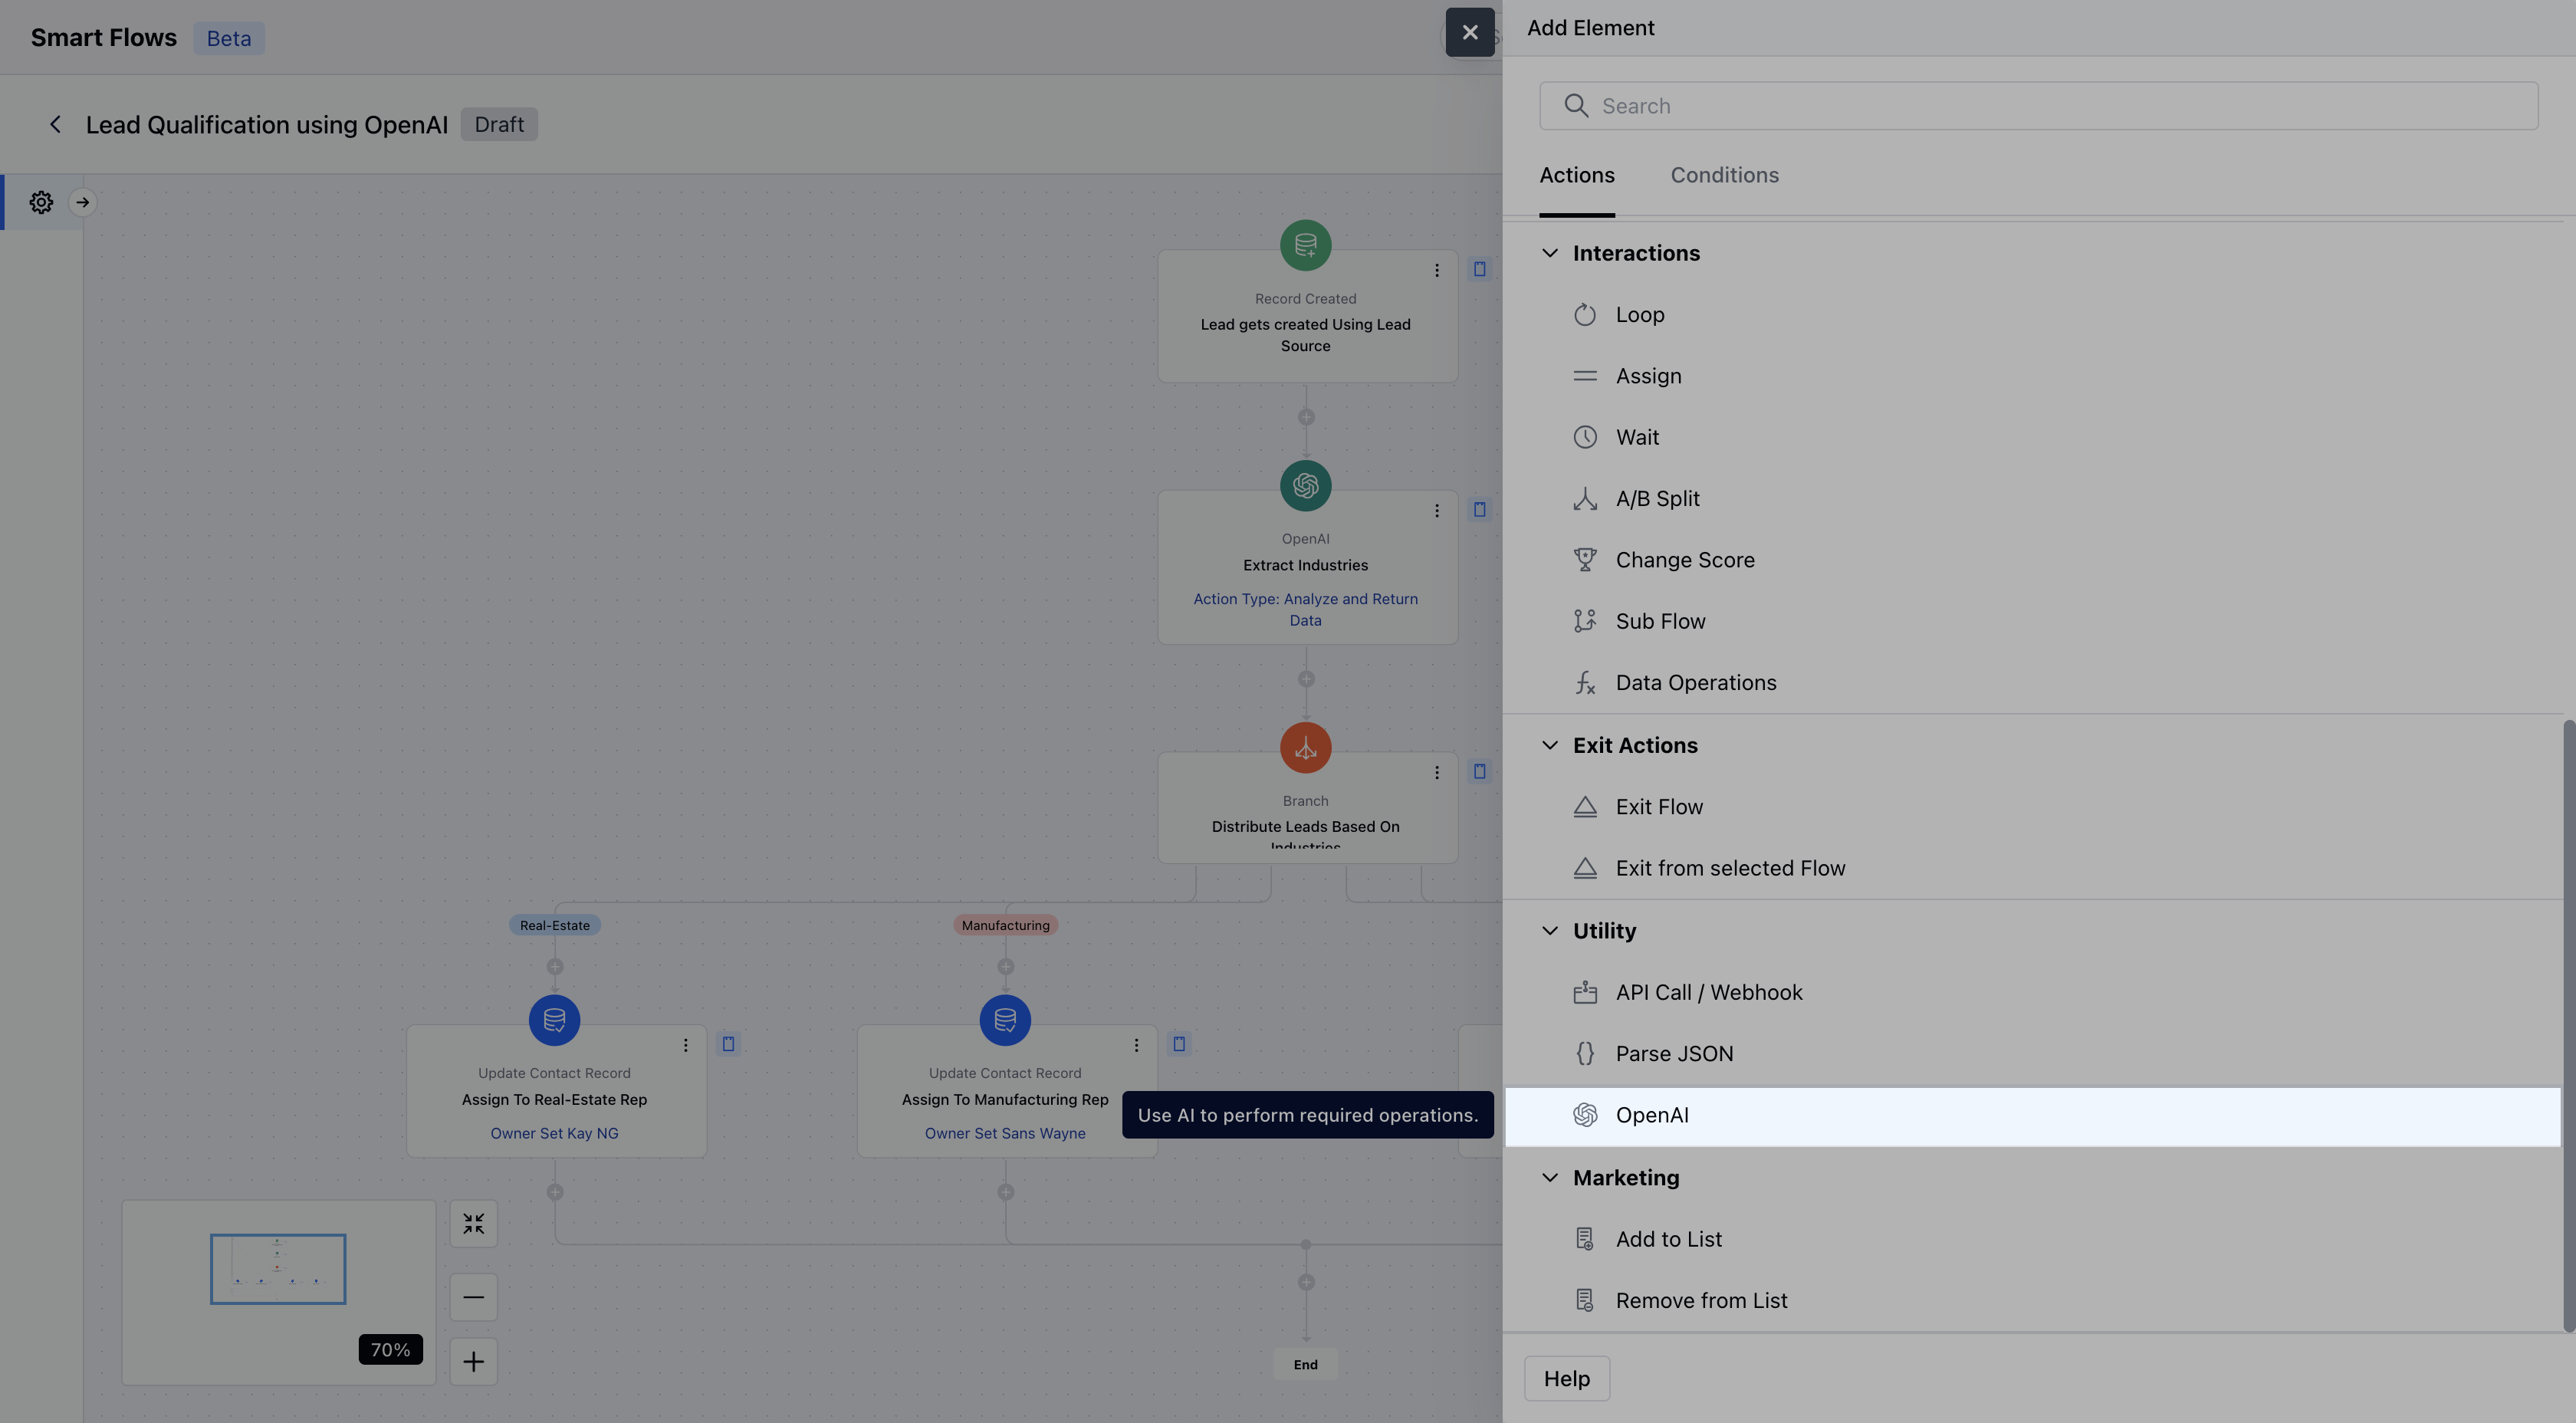Add the Wait action
Image resolution: width=2576 pixels, height=1423 pixels.
point(1636,438)
